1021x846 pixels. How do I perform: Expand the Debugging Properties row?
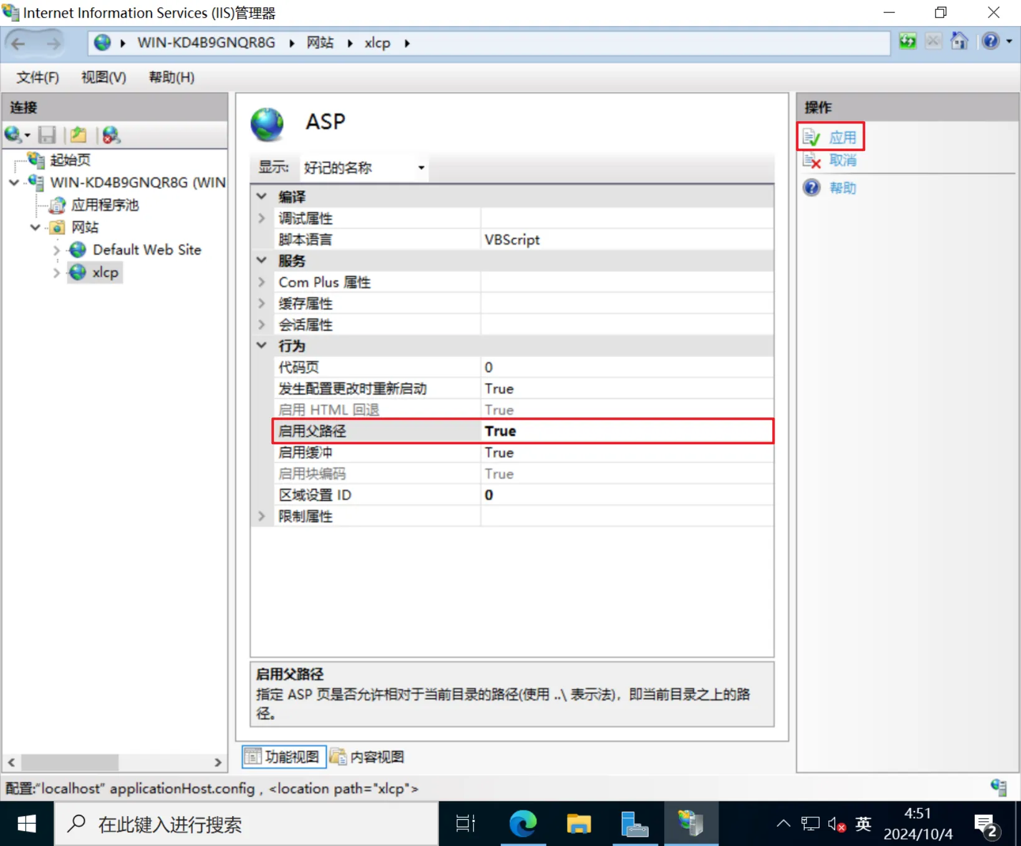pos(262,218)
